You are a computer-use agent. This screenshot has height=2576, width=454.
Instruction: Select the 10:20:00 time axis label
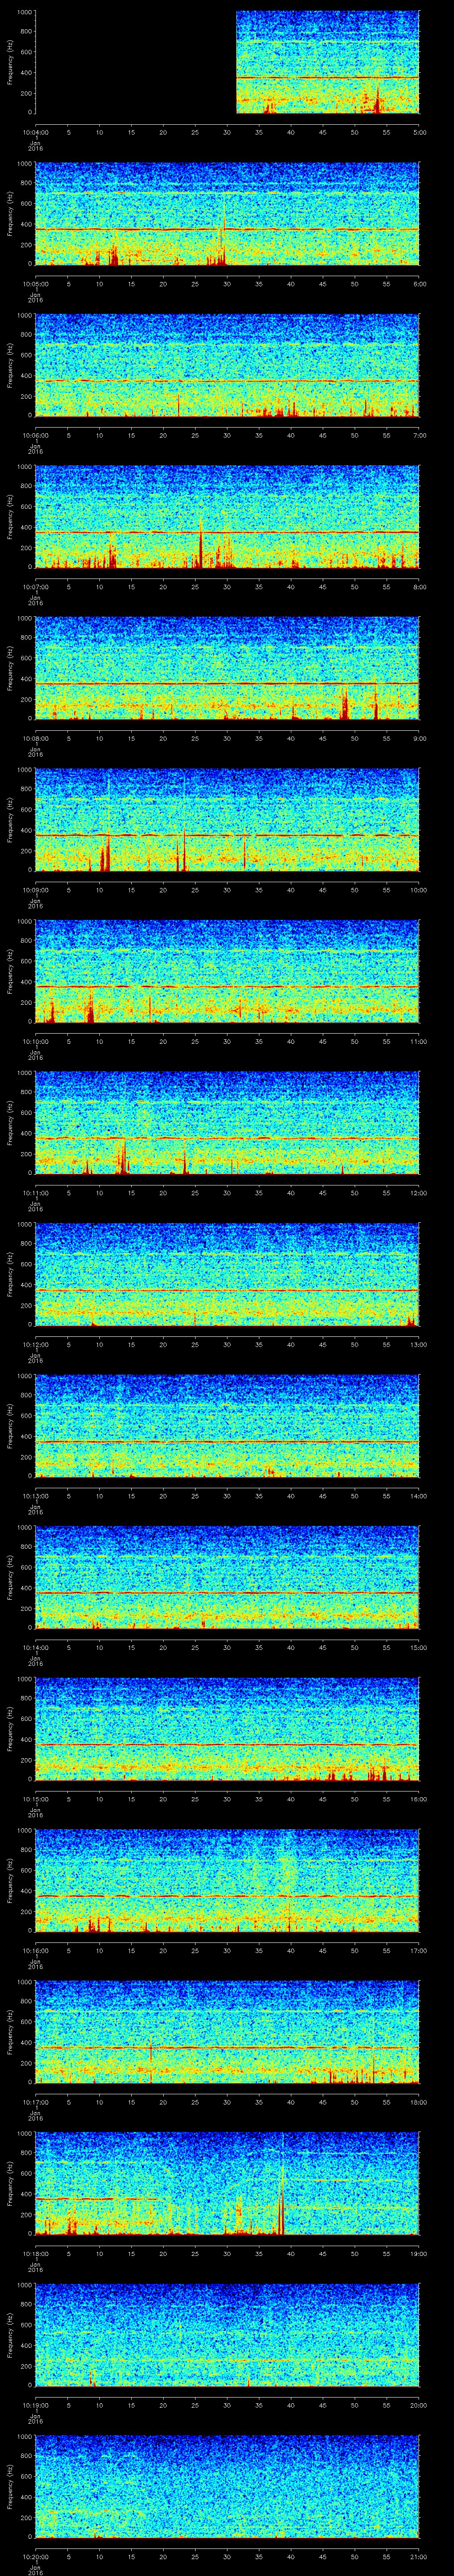click(x=36, y=2556)
